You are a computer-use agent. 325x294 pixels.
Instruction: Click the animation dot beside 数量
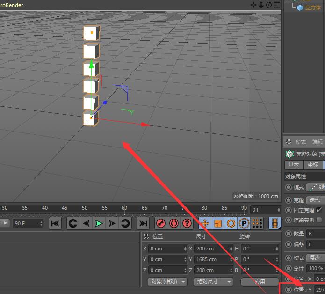tap(289, 234)
